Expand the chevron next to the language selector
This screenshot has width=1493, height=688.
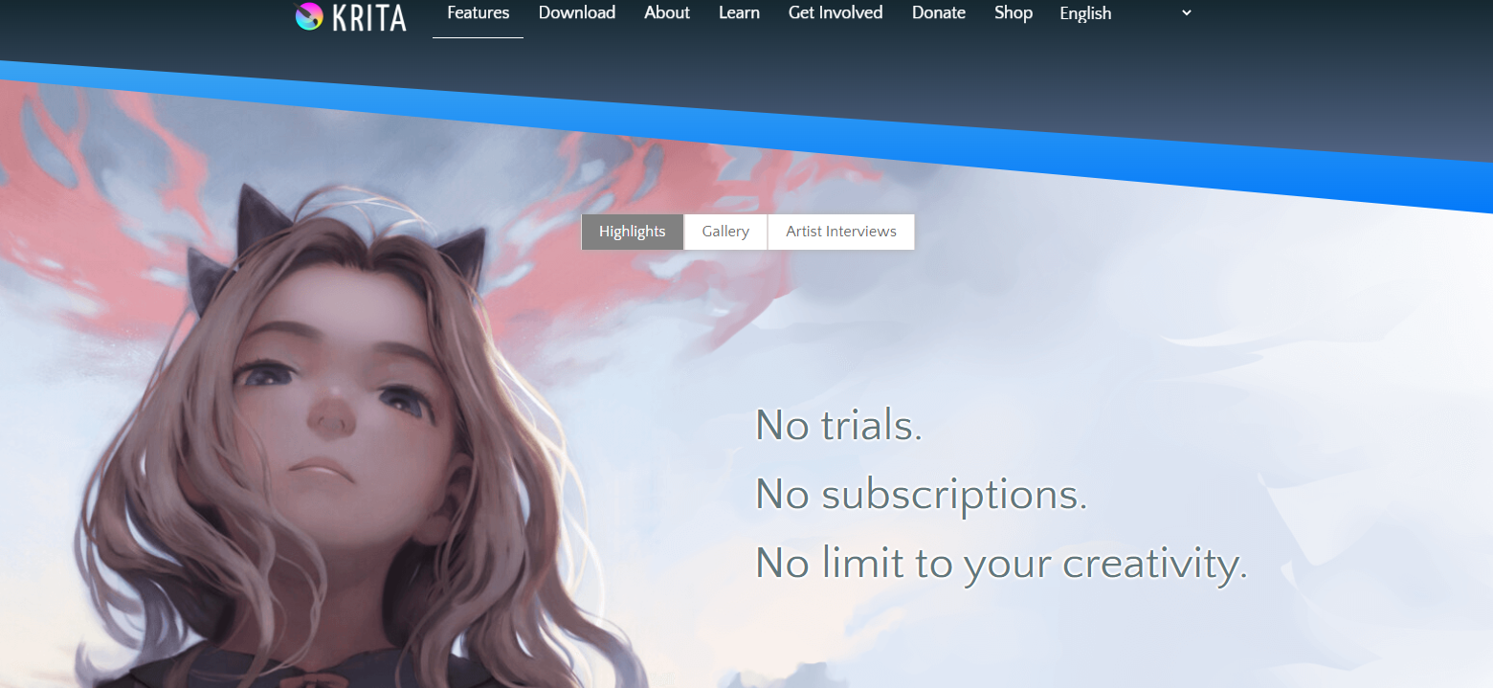click(1185, 12)
